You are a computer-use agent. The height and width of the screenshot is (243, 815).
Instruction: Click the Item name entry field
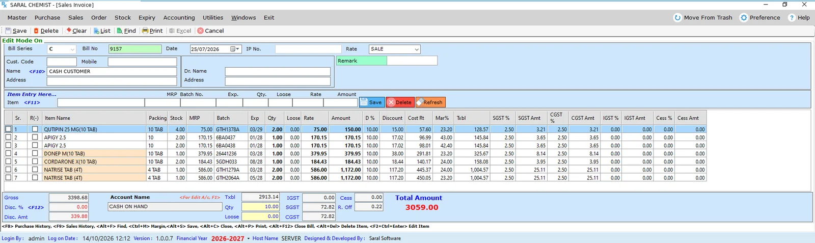tap(101, 102)
